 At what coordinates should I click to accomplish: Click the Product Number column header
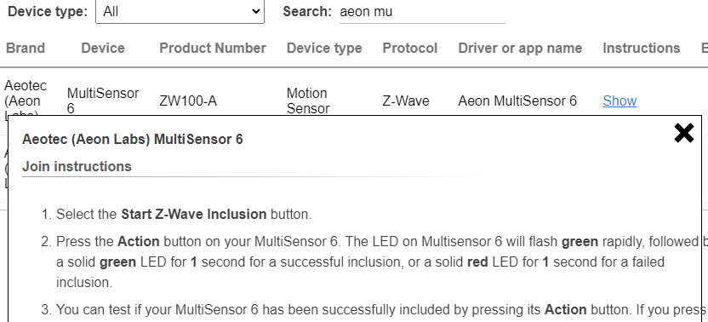(x=213, y=48)
